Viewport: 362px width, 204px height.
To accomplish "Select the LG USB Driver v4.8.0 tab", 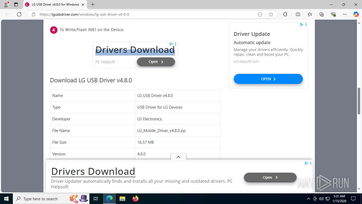I will click(55, 5).
